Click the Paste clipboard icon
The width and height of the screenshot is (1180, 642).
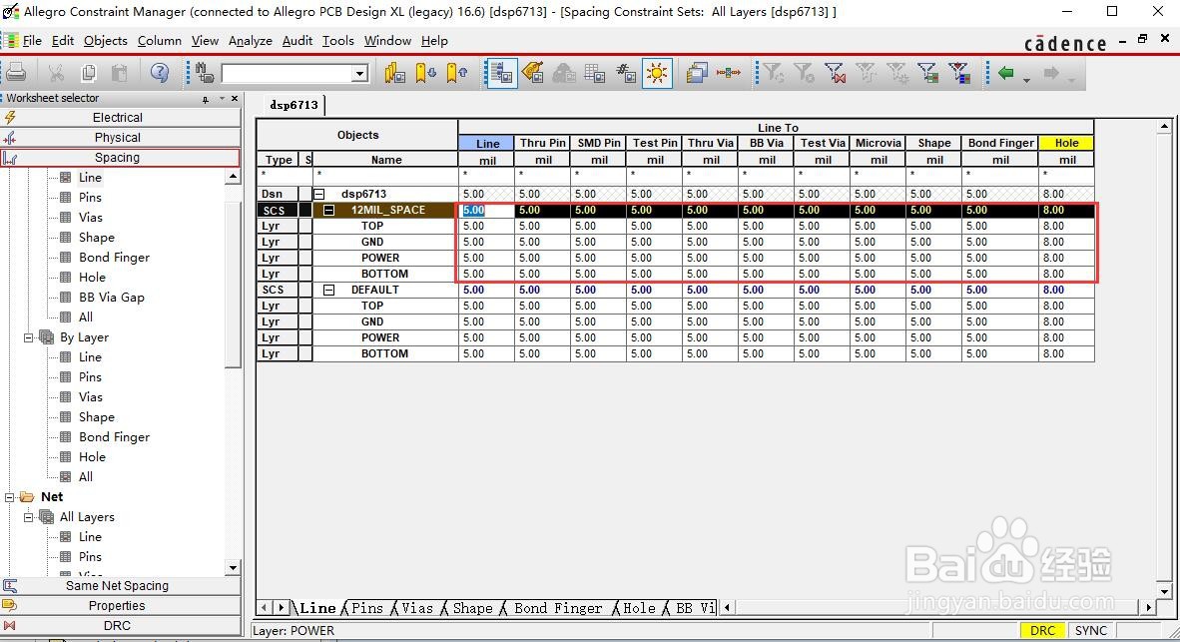click(119, 72)
